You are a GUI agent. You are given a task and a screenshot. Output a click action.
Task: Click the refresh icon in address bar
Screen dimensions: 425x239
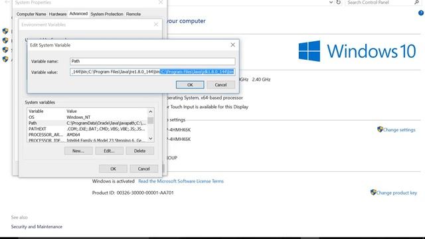[x=339, y=3]
